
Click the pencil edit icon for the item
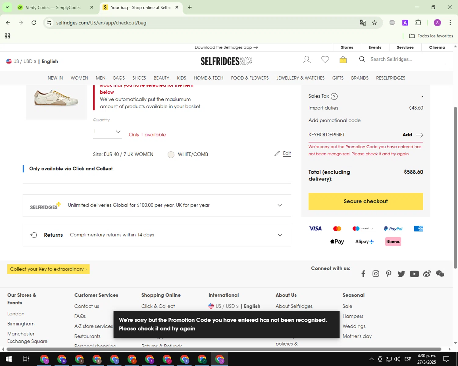277,153
